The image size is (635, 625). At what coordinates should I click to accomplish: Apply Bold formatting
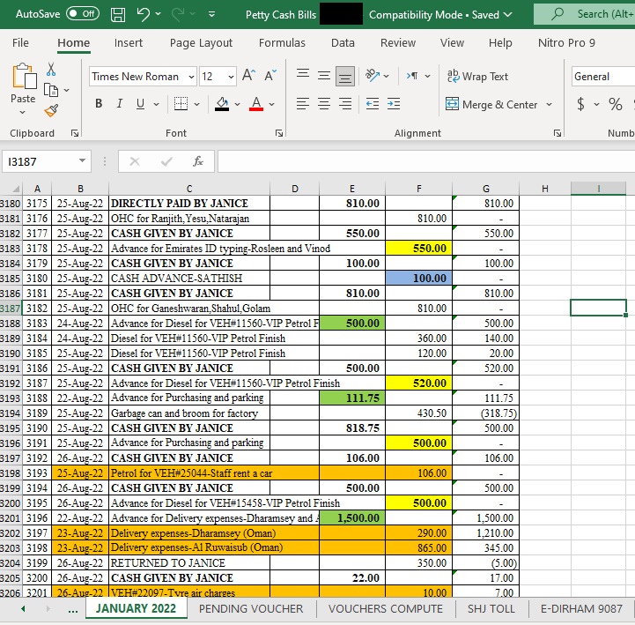click(99, 104)
